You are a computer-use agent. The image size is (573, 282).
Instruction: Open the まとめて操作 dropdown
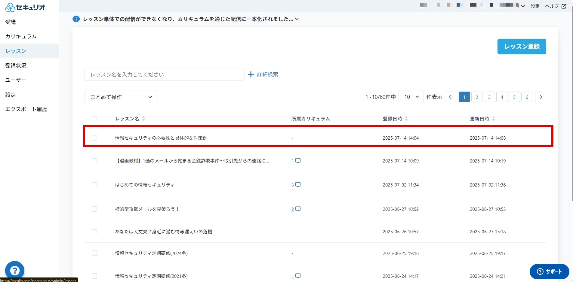pos(121,97)
